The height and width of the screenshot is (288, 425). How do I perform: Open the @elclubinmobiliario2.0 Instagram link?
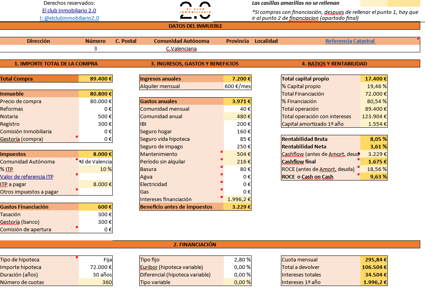[69, 18]
